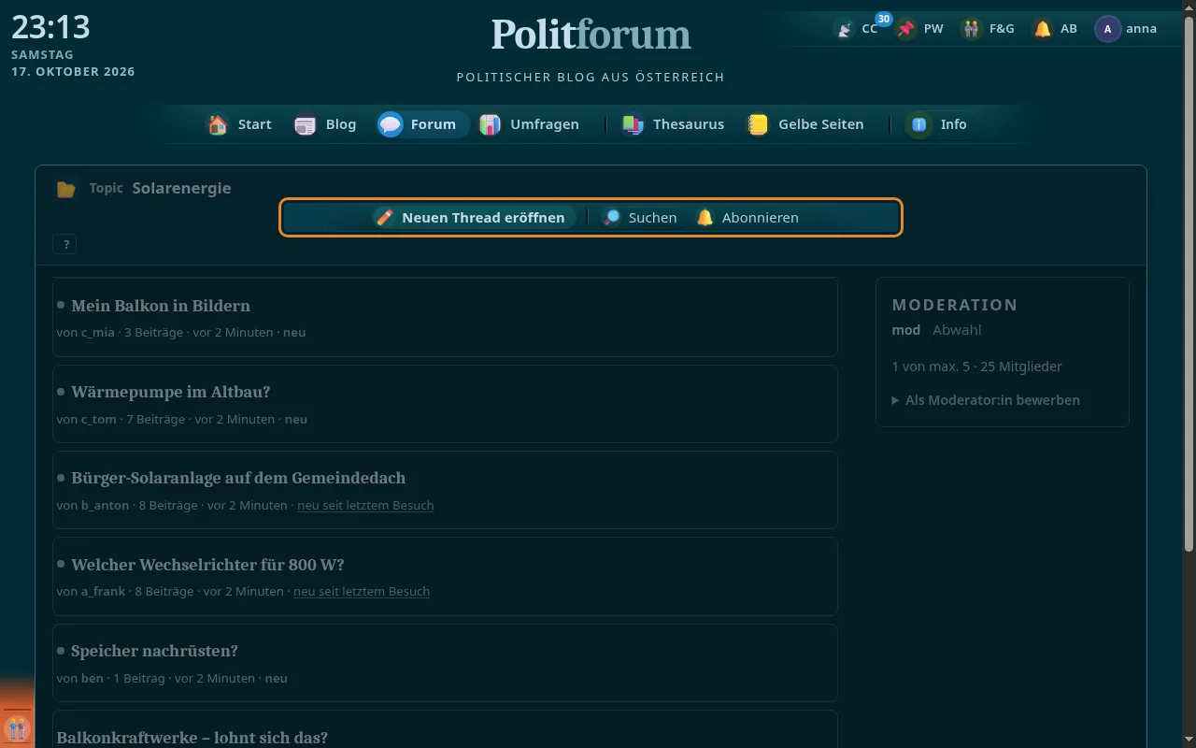The height and width of the screenshot is (748, 1196).
Task: Open the AB bell icon
Action: click(1042, 29)
